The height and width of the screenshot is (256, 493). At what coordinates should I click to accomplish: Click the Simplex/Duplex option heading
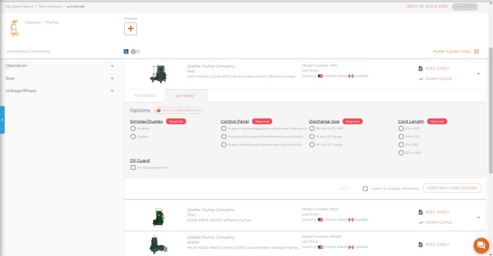tap(146, 122)
